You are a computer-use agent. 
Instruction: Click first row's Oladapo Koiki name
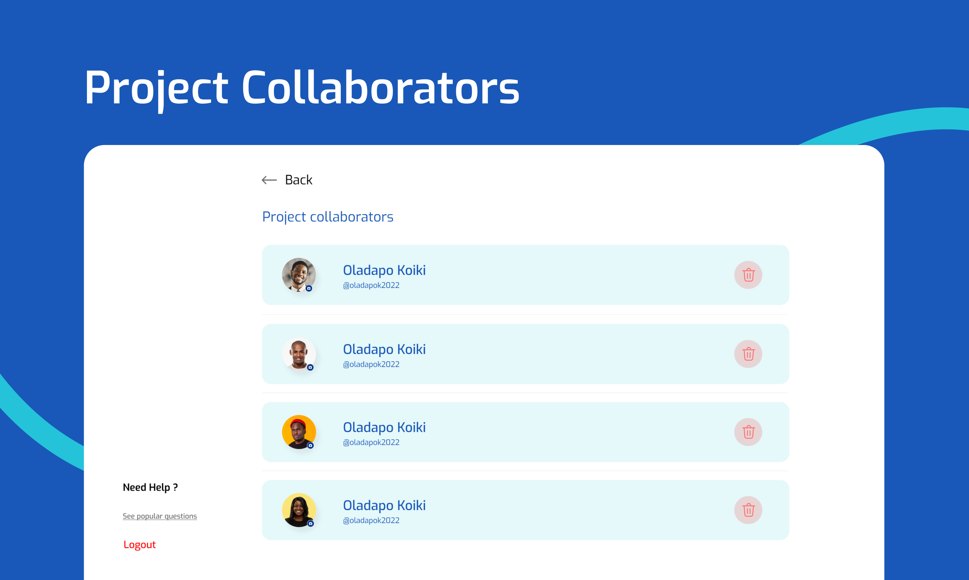click(x=384, y=270)
